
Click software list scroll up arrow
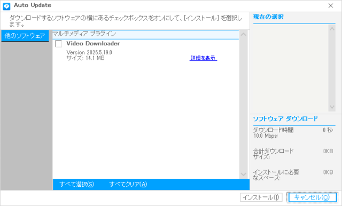tap(244, 34)
